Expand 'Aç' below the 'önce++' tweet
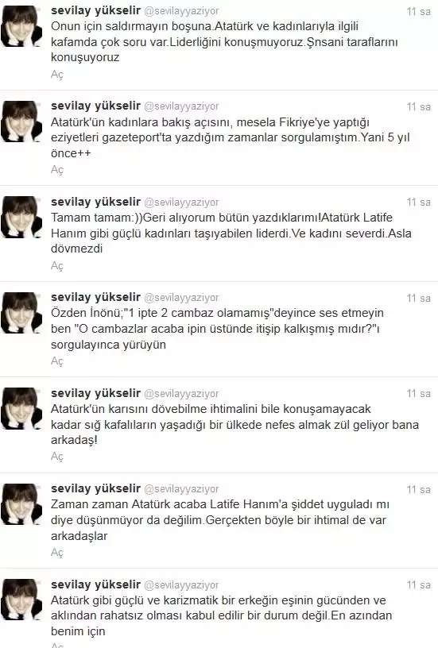Screen dimensions: 438x648 pyautogui.click(x=57, y=170)
